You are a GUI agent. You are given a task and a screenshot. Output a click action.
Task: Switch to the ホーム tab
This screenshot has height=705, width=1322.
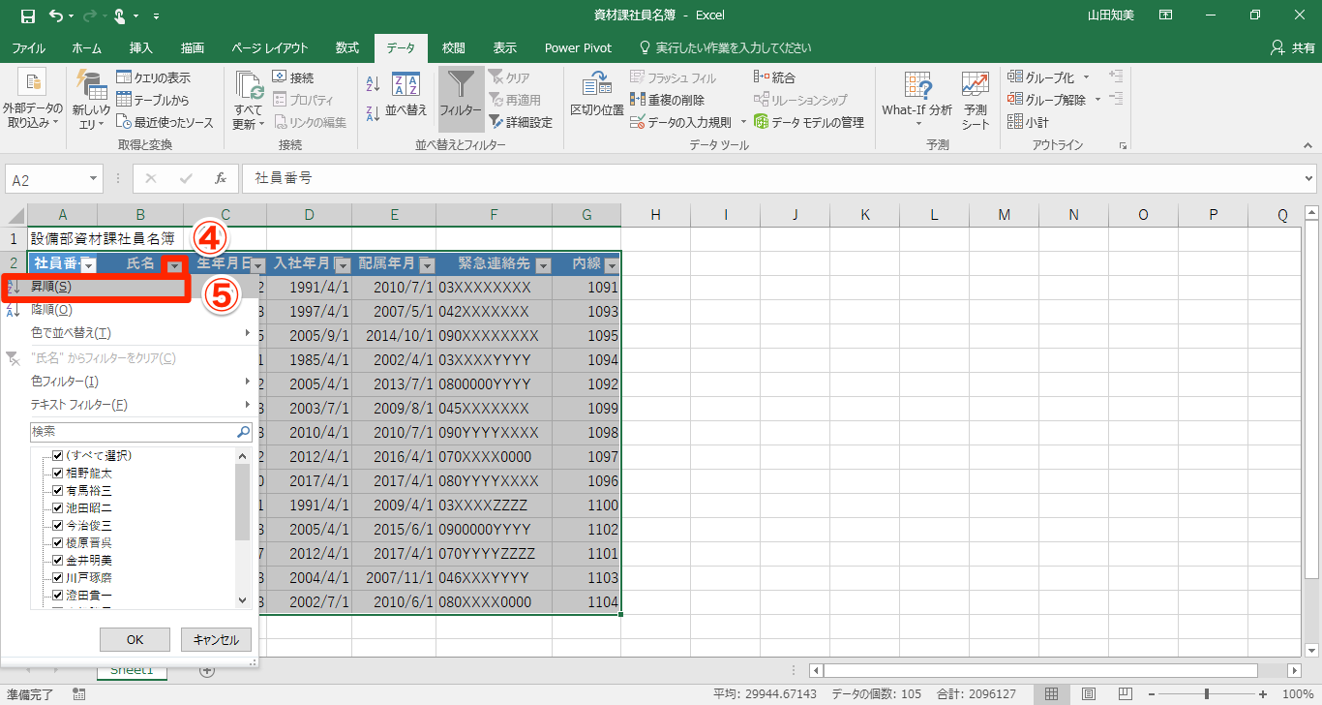click(87, 47)
